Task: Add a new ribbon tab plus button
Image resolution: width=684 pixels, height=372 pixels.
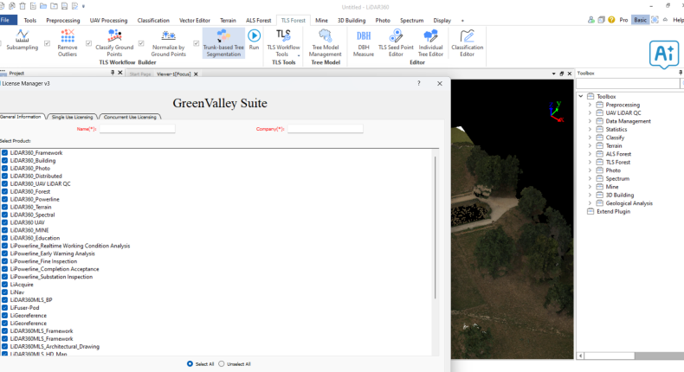Action: (462, 21)
